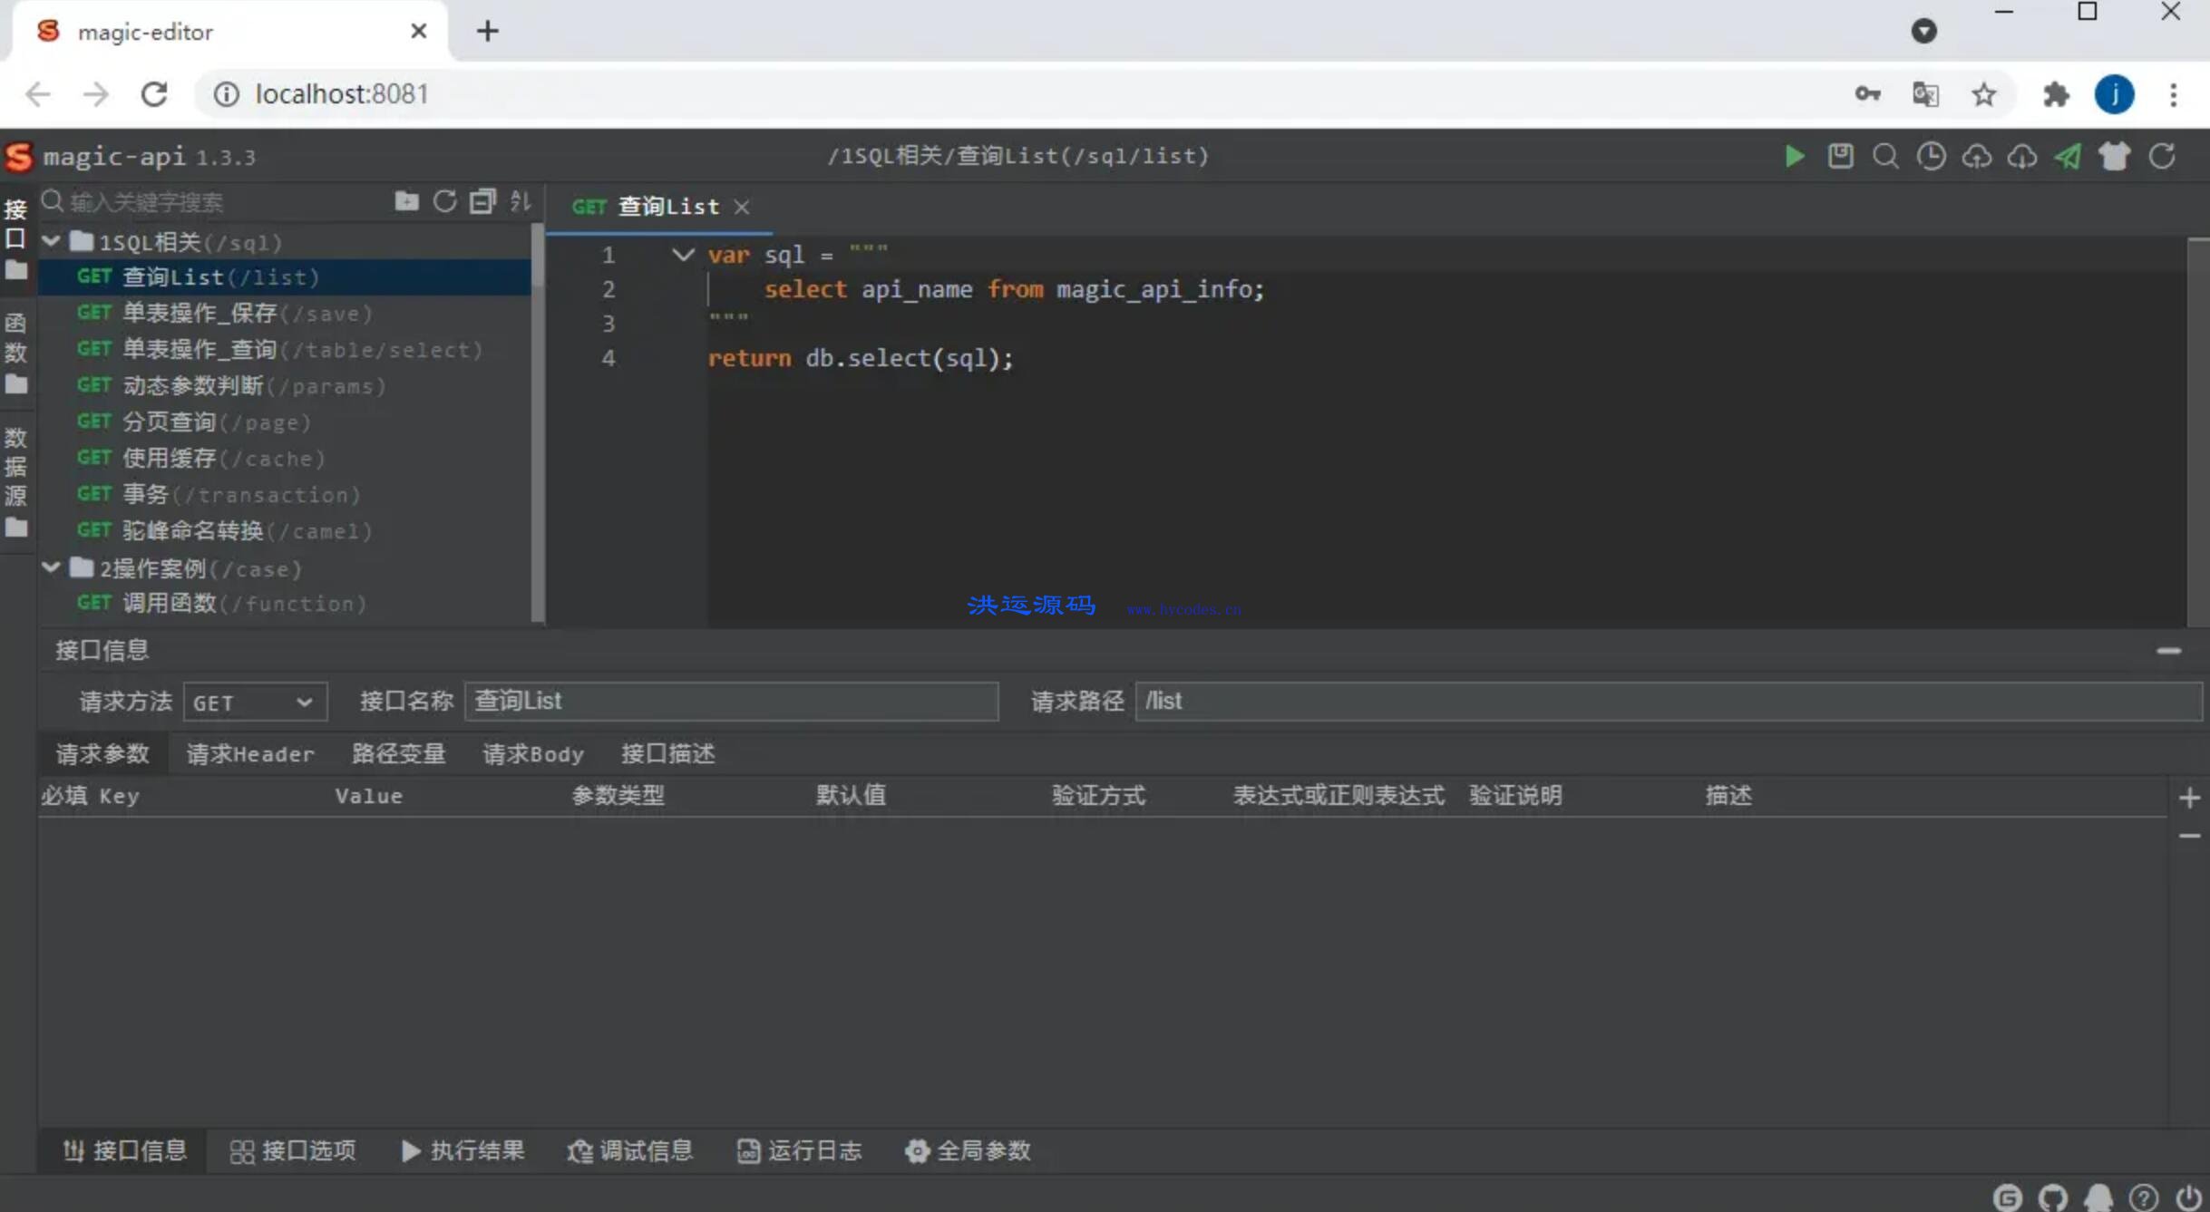Image resolution: width=2210 pixels, height=1212 pixels.
Task: Open the 接口信息 bottom tab
Action: 124,1150
